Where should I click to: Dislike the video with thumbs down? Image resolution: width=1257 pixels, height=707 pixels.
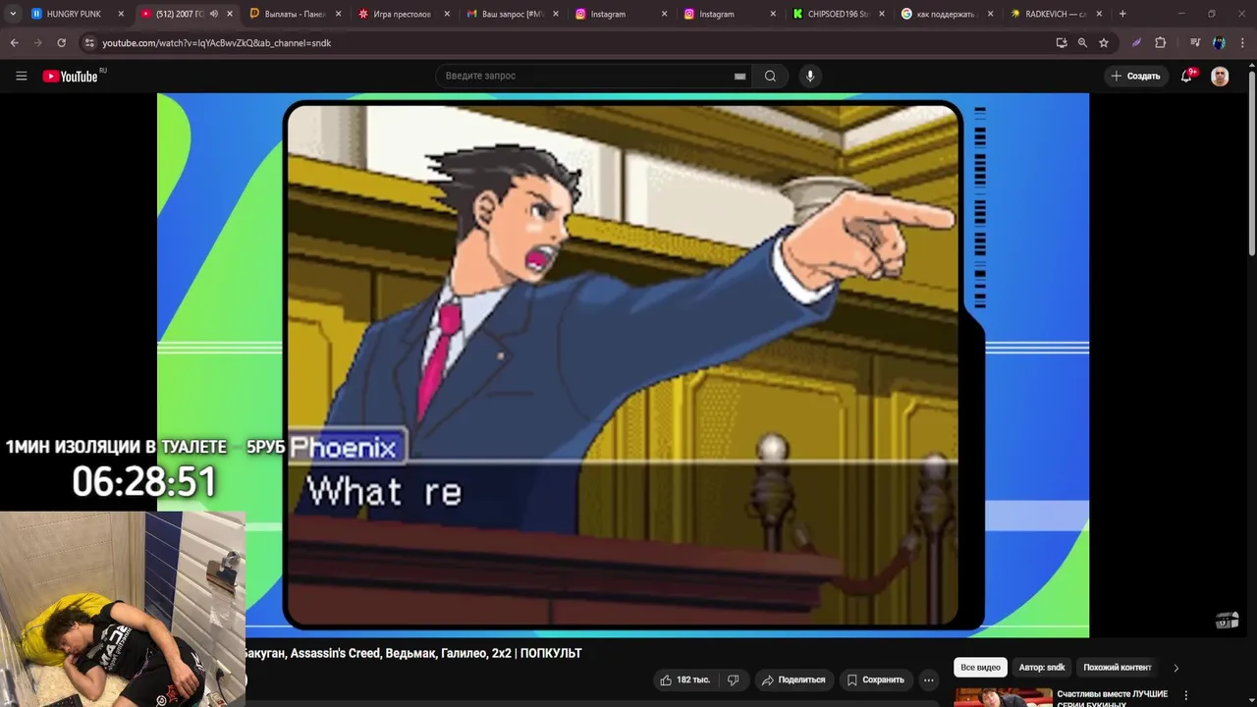733,680
